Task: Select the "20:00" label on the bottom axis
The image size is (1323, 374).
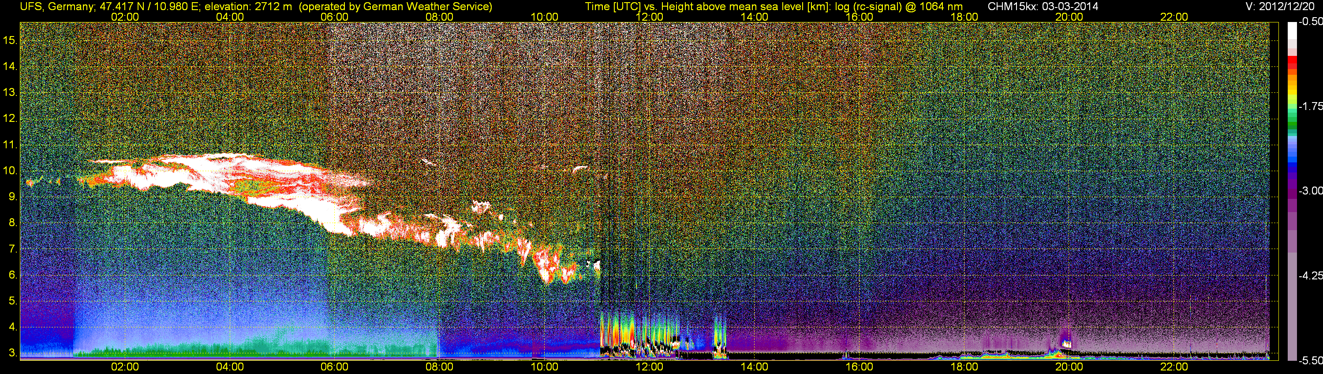Action: click(x=1069, y=367)
